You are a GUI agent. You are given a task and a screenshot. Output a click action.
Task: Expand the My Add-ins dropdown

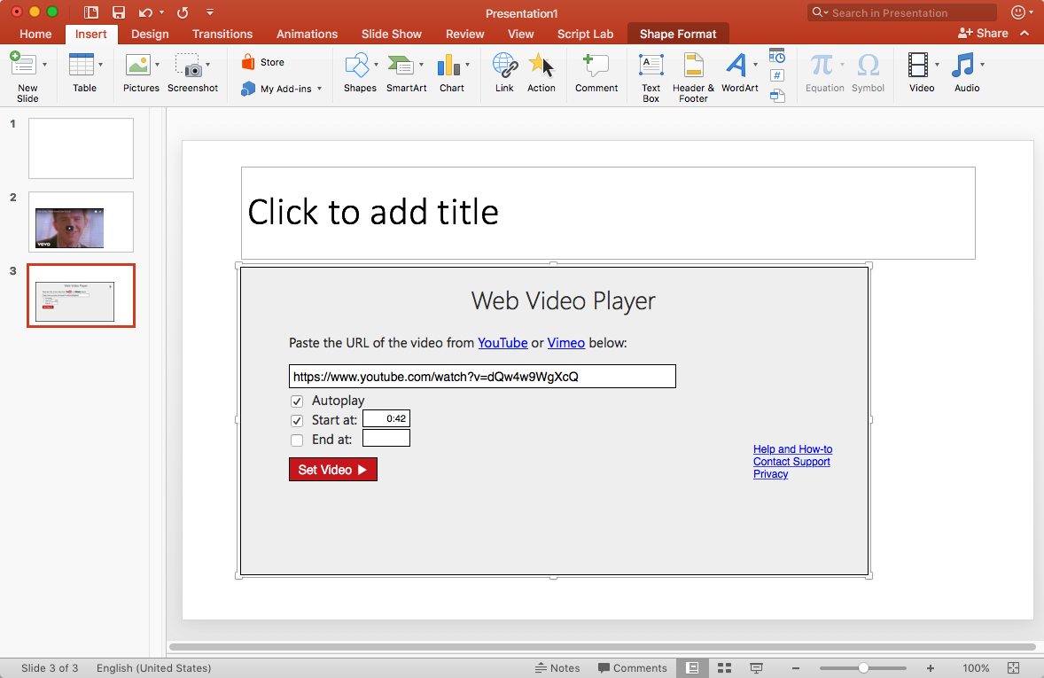tap(319, 89)
